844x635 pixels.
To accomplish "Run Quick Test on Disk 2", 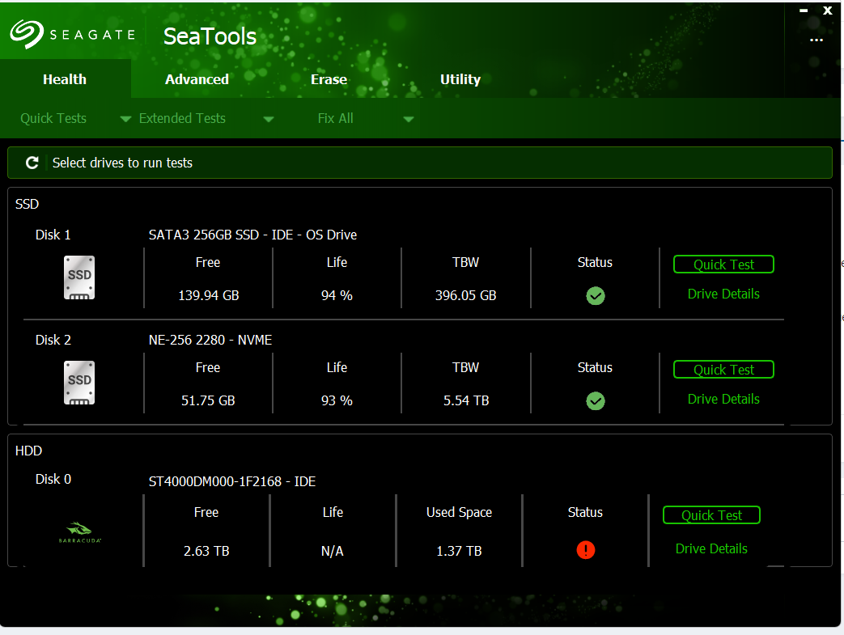I will (x=723, y=369).
